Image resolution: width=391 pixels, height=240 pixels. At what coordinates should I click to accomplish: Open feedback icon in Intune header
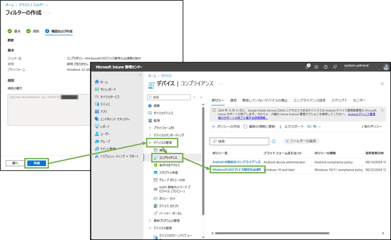pos(335,67)
